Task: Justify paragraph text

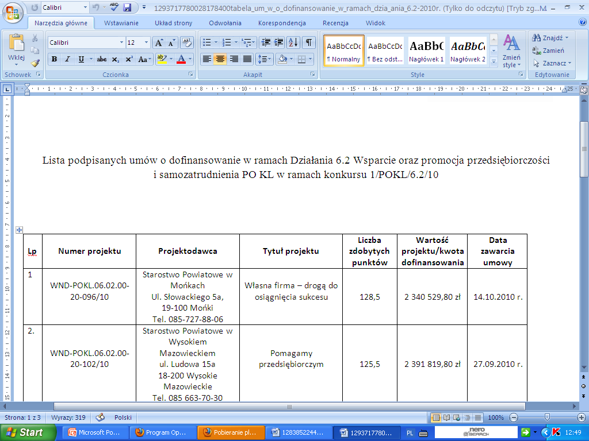Action: coord(247,59)
